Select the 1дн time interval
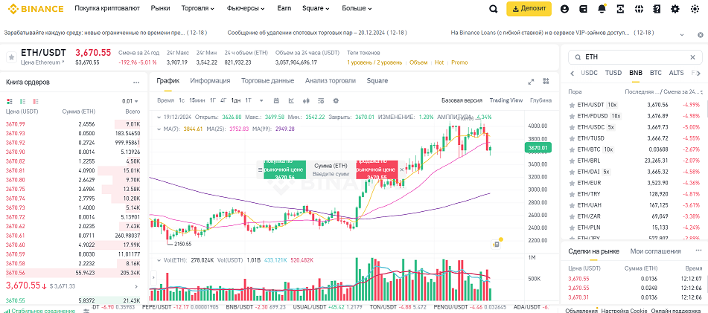Screen dimensions: 708x313 (236, 100)
